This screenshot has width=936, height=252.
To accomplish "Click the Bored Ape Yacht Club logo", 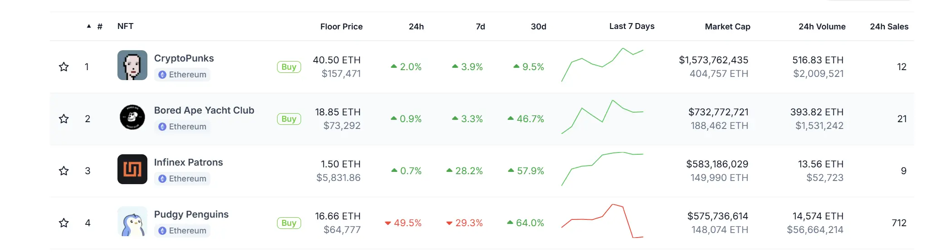I will click(132, 117).
